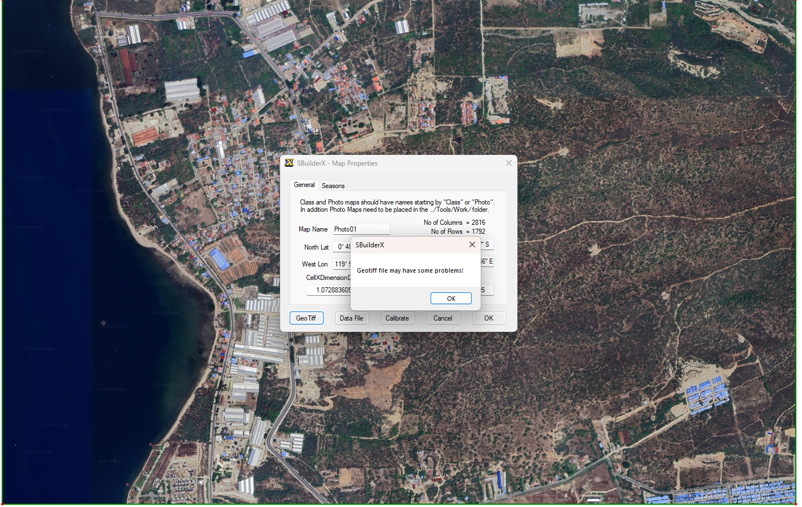Viewport: 802px width, 507px height.
Task: Click the Map Properties title bar text
Action: point(337,163)
